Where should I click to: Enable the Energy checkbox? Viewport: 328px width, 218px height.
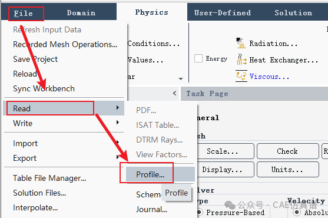pos(198,58)
